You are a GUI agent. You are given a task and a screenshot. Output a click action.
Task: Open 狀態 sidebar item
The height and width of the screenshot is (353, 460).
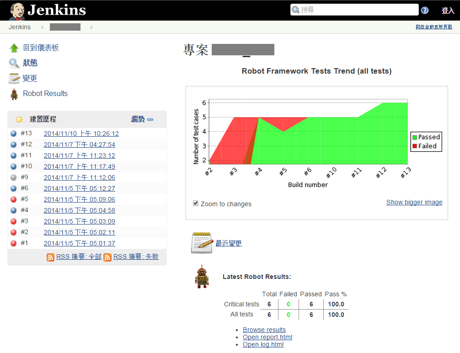(30, 63)
